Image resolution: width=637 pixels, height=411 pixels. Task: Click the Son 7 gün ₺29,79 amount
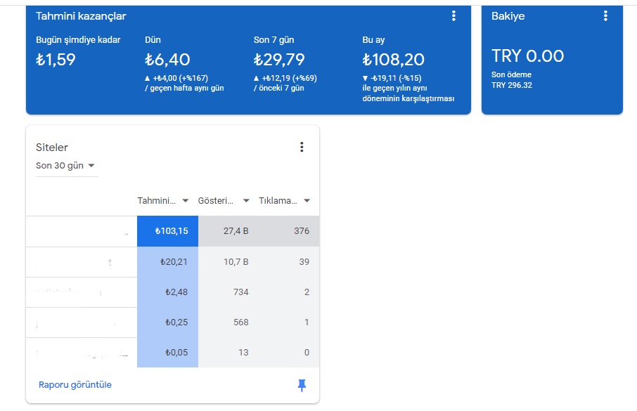click(279, 60)
